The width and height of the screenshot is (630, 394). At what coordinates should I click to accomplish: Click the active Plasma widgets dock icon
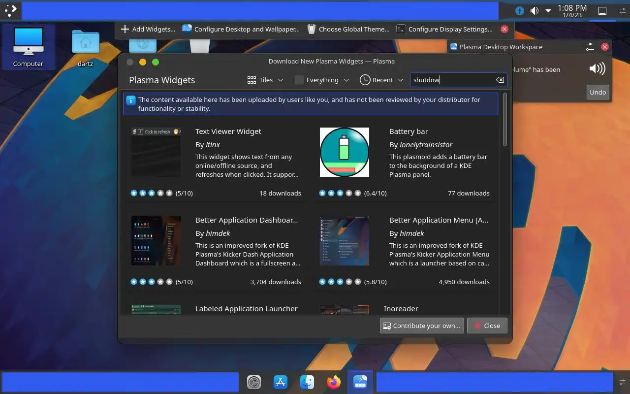360,382
